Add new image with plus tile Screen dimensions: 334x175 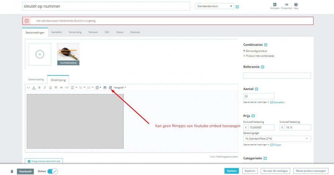pyautogui.click(x=40, y=54)
